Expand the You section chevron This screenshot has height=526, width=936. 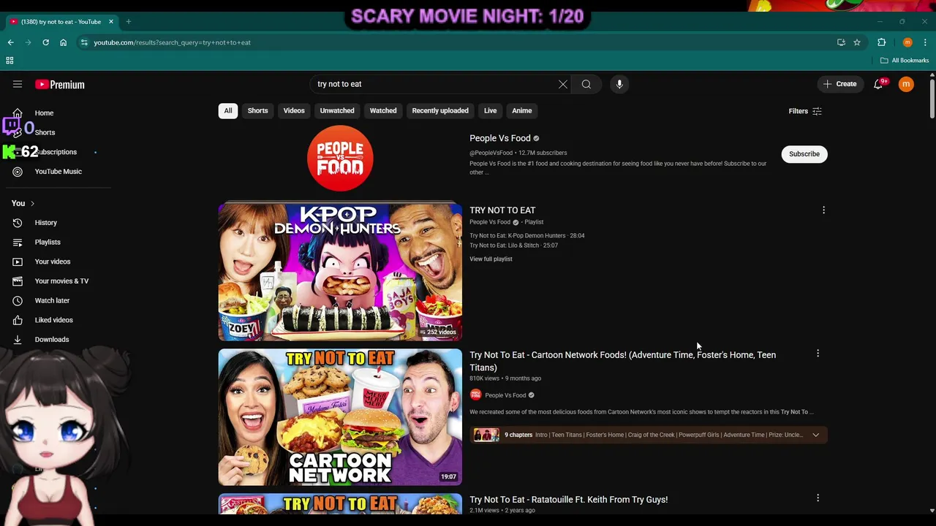pos(32,204)
